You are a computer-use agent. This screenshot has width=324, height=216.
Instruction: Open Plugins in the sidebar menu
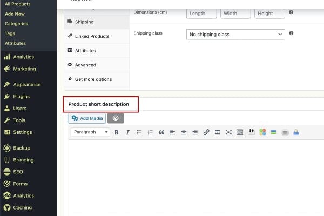pos(21,97)
